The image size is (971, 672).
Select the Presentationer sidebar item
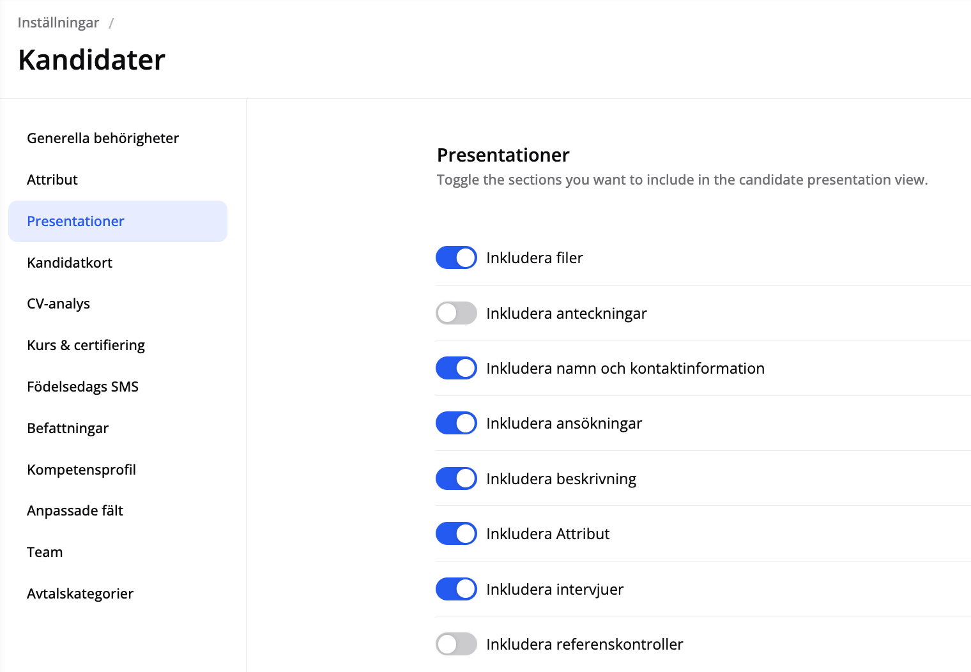[75, 221]
